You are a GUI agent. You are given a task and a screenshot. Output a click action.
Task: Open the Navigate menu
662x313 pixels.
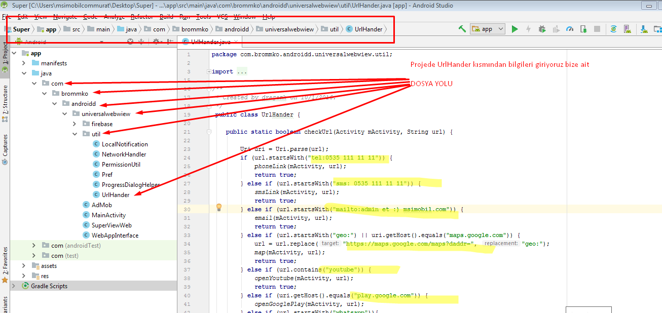[65, 17]
